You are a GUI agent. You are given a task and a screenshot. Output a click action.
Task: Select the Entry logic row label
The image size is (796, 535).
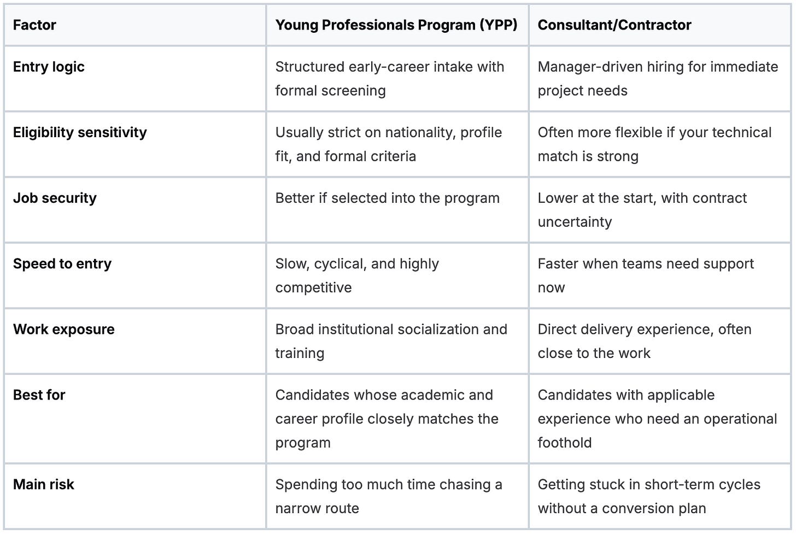tap(49, 67)
